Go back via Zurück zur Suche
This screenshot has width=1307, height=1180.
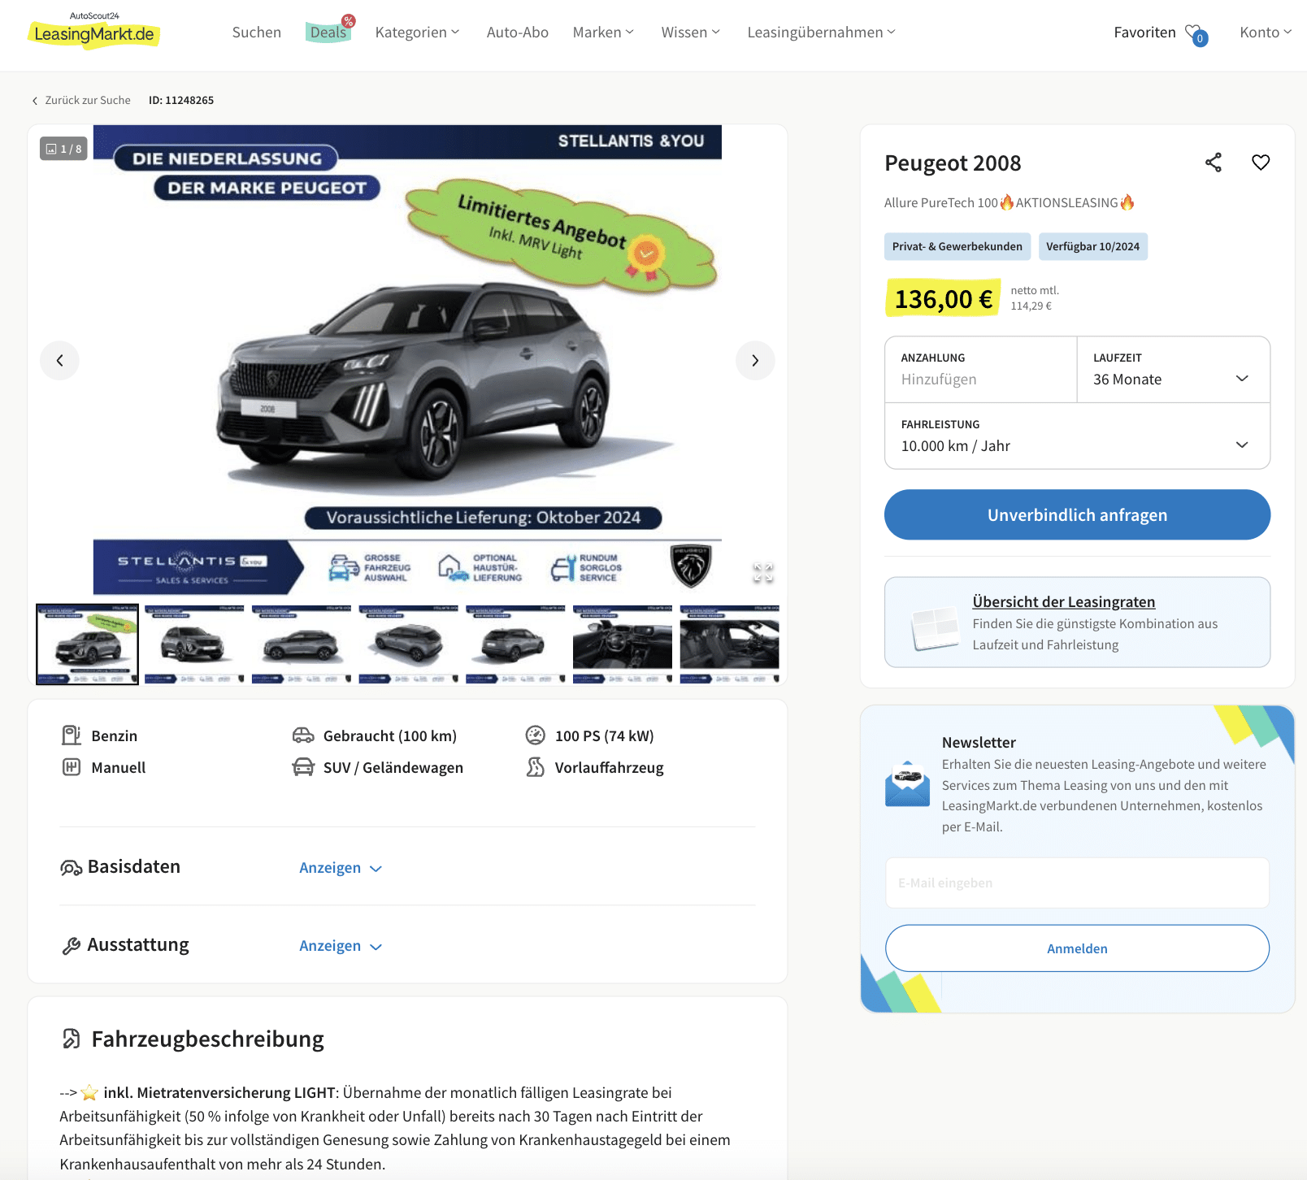click(x=80, y=101)
